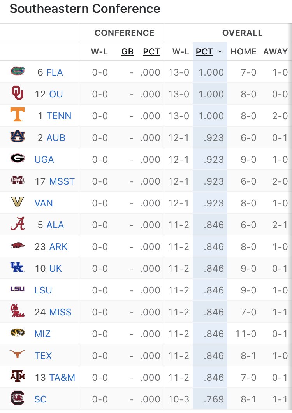Click the ARK team name
Viewport: 292px width, 413px height.
(58, 247)
